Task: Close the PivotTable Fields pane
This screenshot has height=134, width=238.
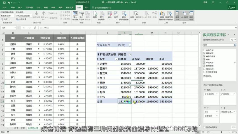Action: pos(235,35)
